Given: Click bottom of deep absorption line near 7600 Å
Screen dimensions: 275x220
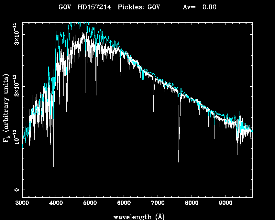Looking at the screenshot, I should 178,161.
